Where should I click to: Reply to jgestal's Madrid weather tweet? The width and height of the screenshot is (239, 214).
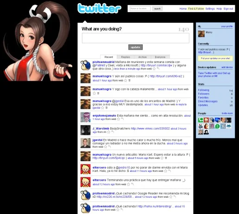point(109,147)
